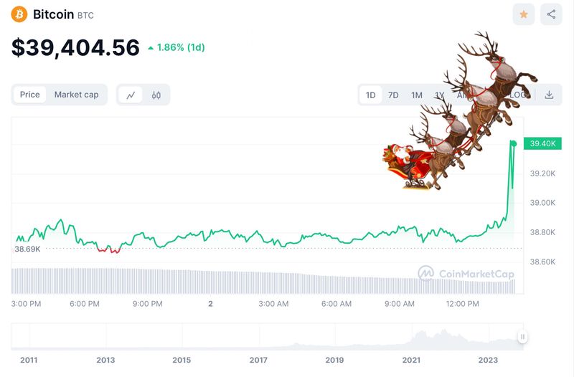
Task: Toggle the LOG scale option
Action: [517, 95]
